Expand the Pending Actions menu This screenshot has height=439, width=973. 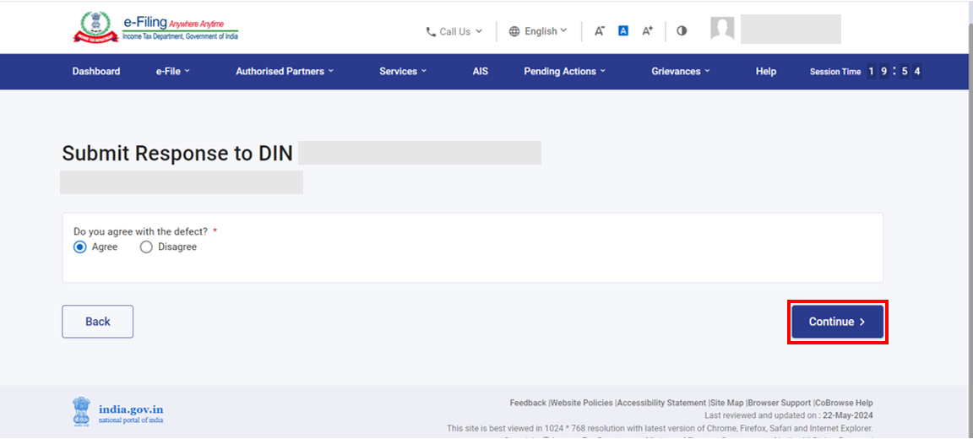pyautogui.click(x=564, y=72)
